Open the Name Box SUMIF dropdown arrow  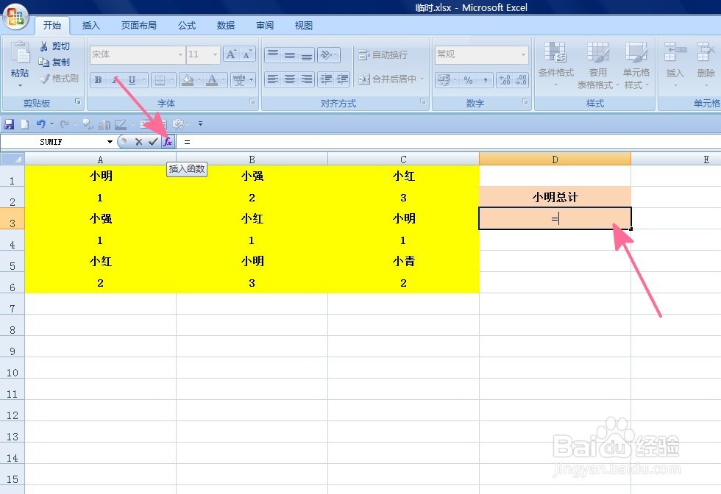tap(110, 142)
